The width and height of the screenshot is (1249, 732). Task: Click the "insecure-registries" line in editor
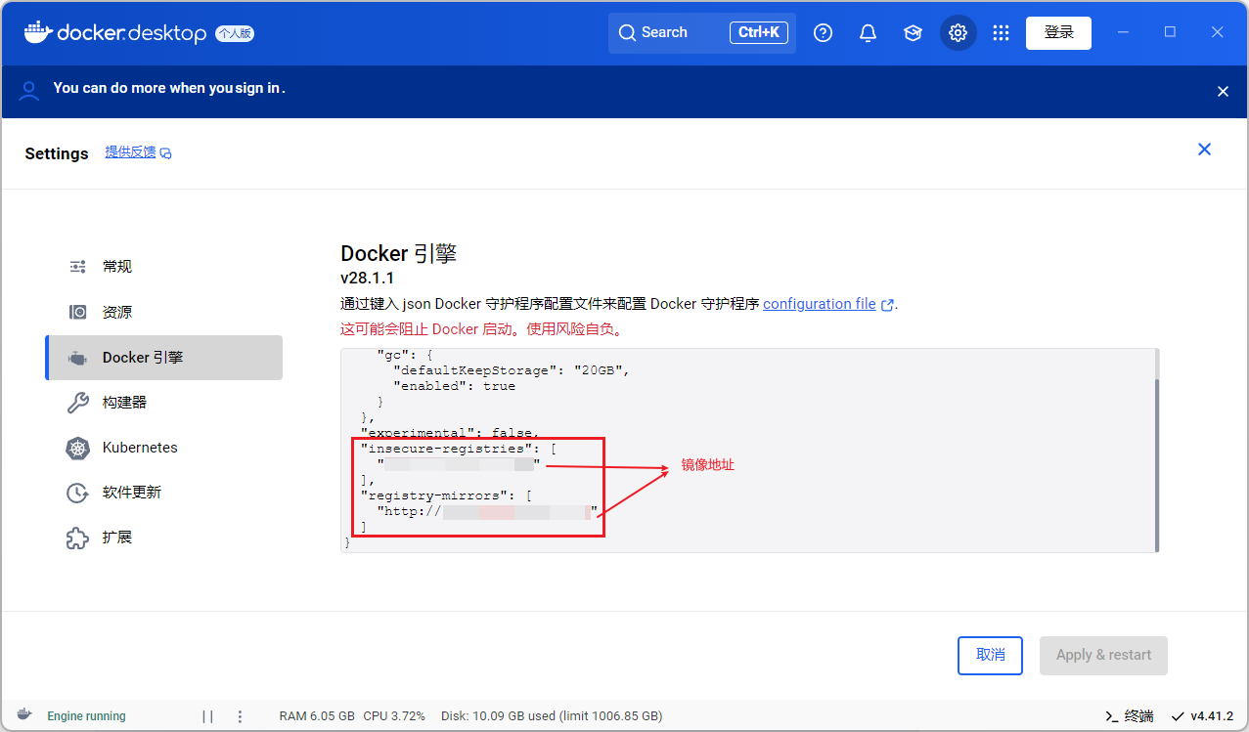tap(458, 449)
